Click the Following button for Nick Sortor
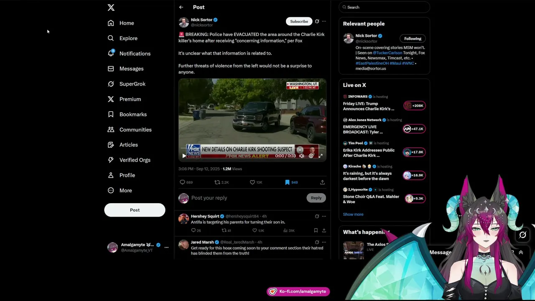 413,38
